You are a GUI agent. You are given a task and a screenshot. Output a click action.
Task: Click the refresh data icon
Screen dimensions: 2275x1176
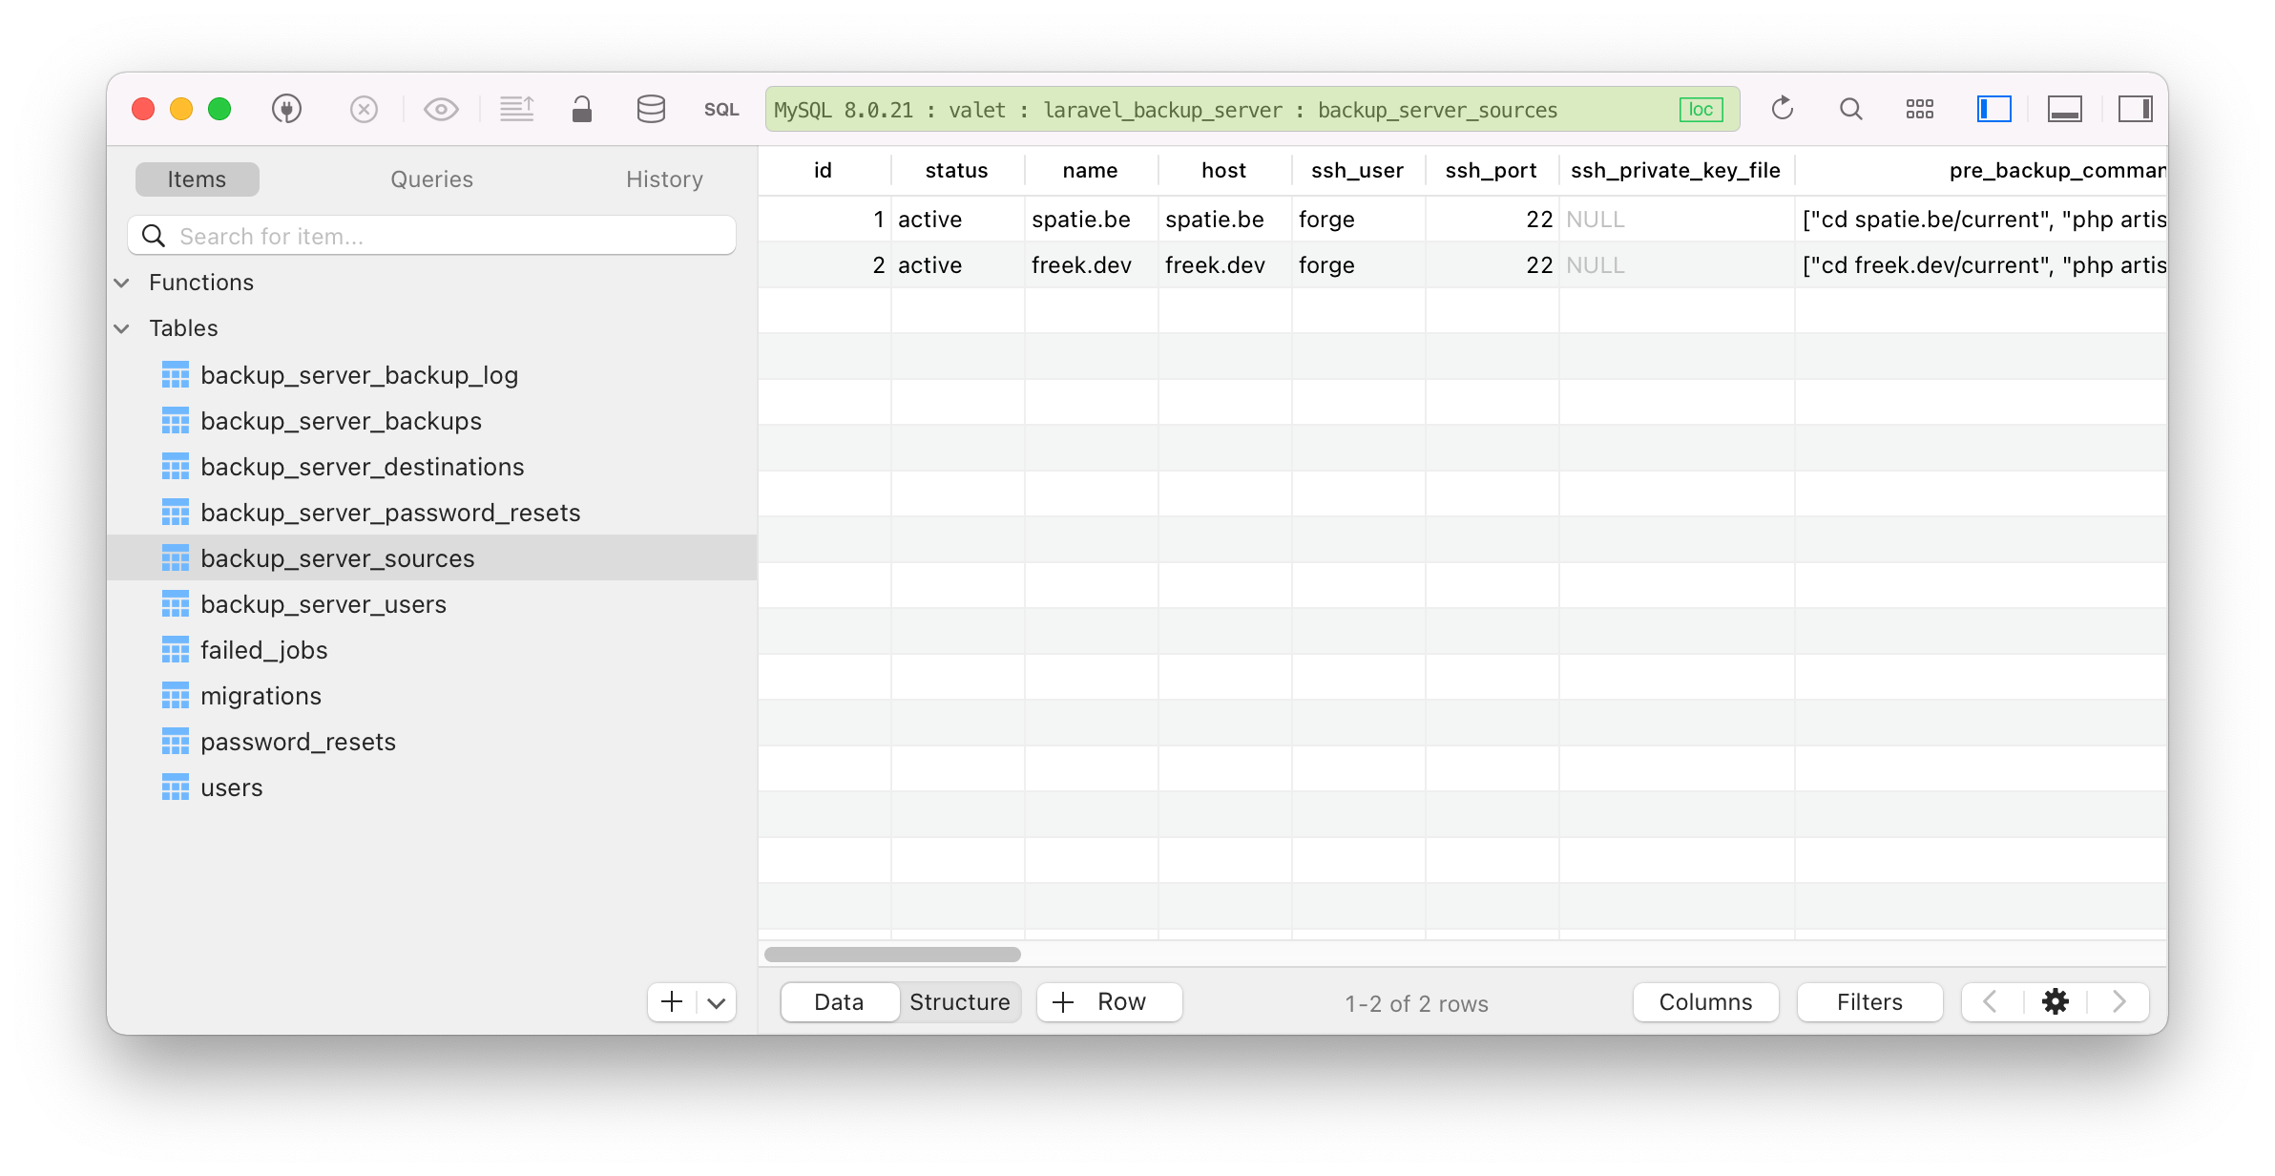tap(1782, 109)
